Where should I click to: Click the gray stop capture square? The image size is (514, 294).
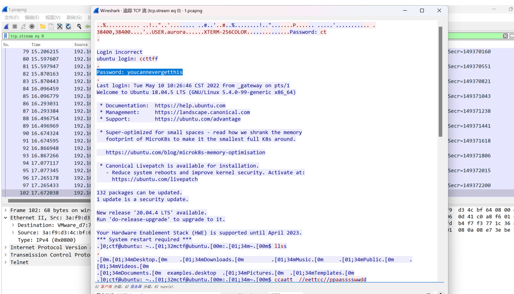pyautogui.click(x=15, y=26)
